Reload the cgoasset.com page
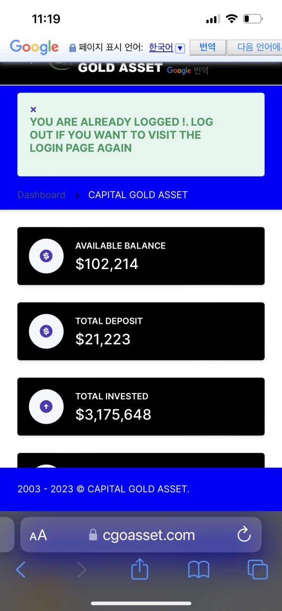 coord(244,535)
